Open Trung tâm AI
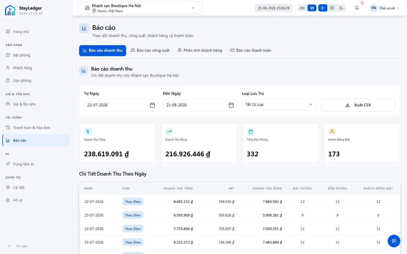Screen dimensions: 407x254 point(36,164)
